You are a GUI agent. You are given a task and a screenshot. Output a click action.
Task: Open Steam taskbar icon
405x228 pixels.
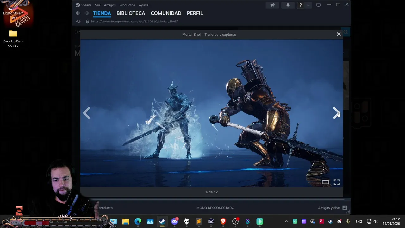coord(162,221)
